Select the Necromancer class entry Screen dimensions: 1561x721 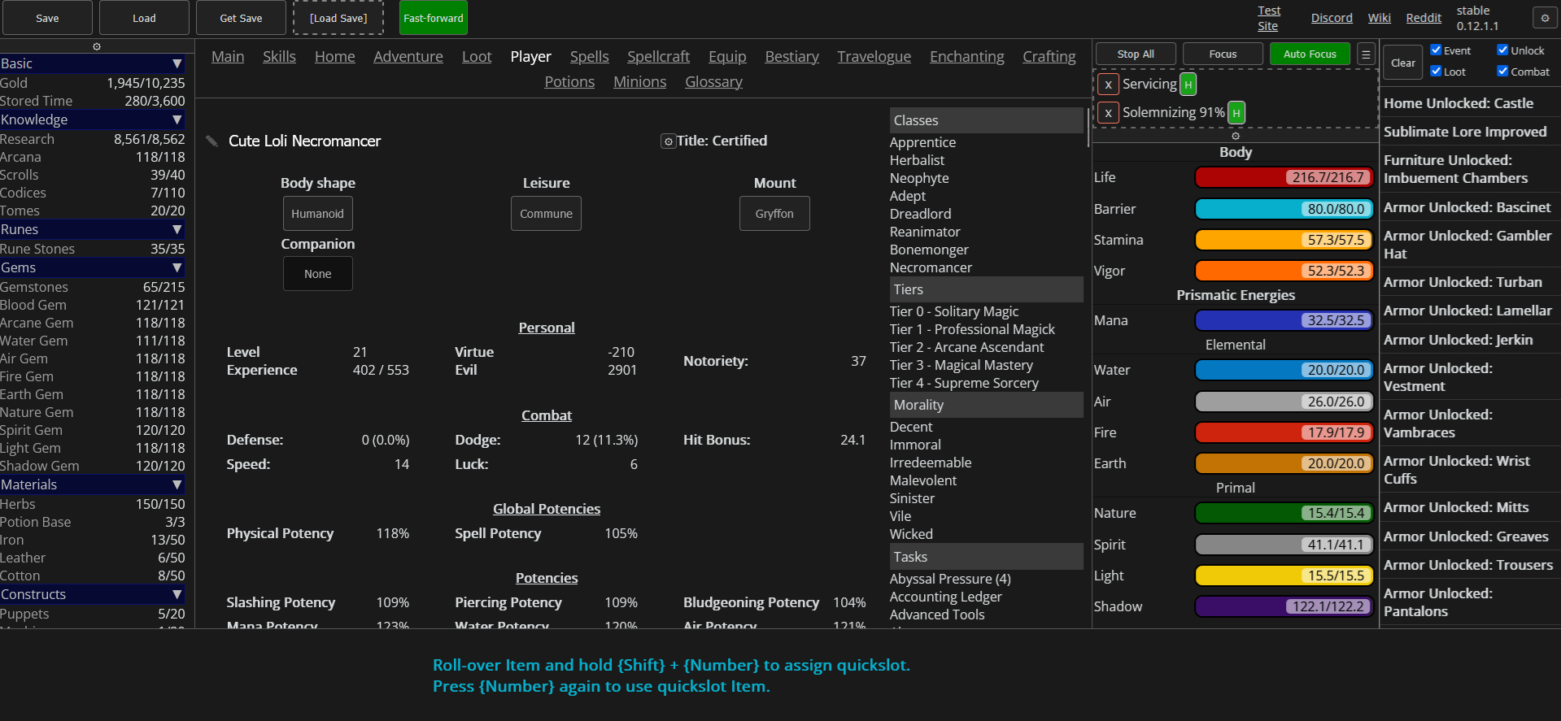pos(931,267)
